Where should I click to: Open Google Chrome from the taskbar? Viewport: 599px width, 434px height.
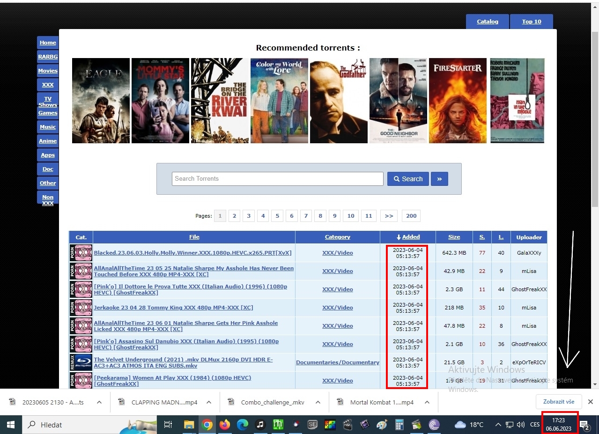pos(207,425)
